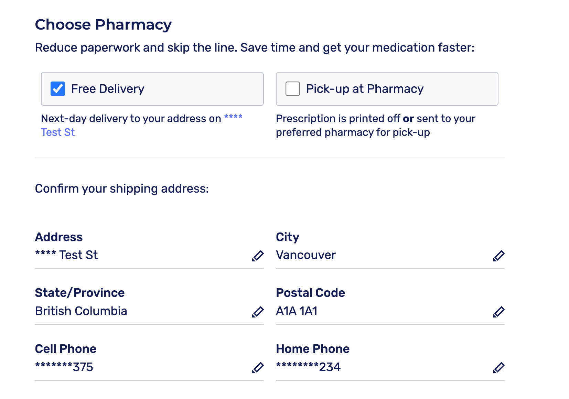Click the Cell Phone edit pencil

[258, 368]
